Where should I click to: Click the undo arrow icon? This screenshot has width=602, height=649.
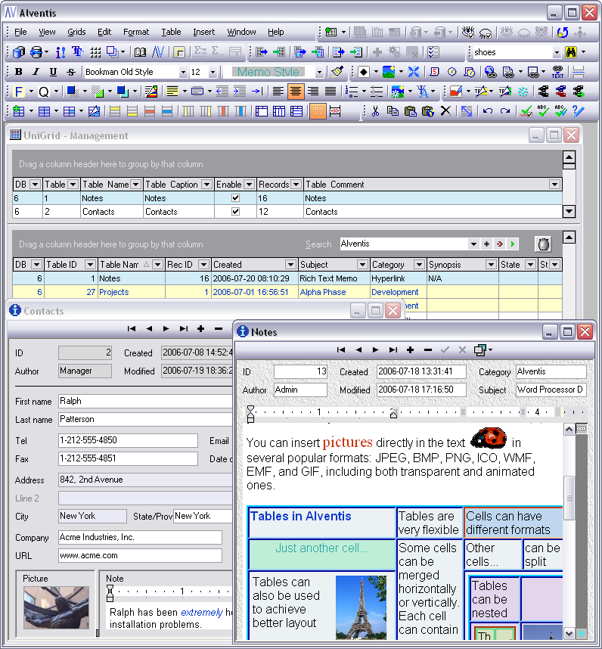click(488, 111)
